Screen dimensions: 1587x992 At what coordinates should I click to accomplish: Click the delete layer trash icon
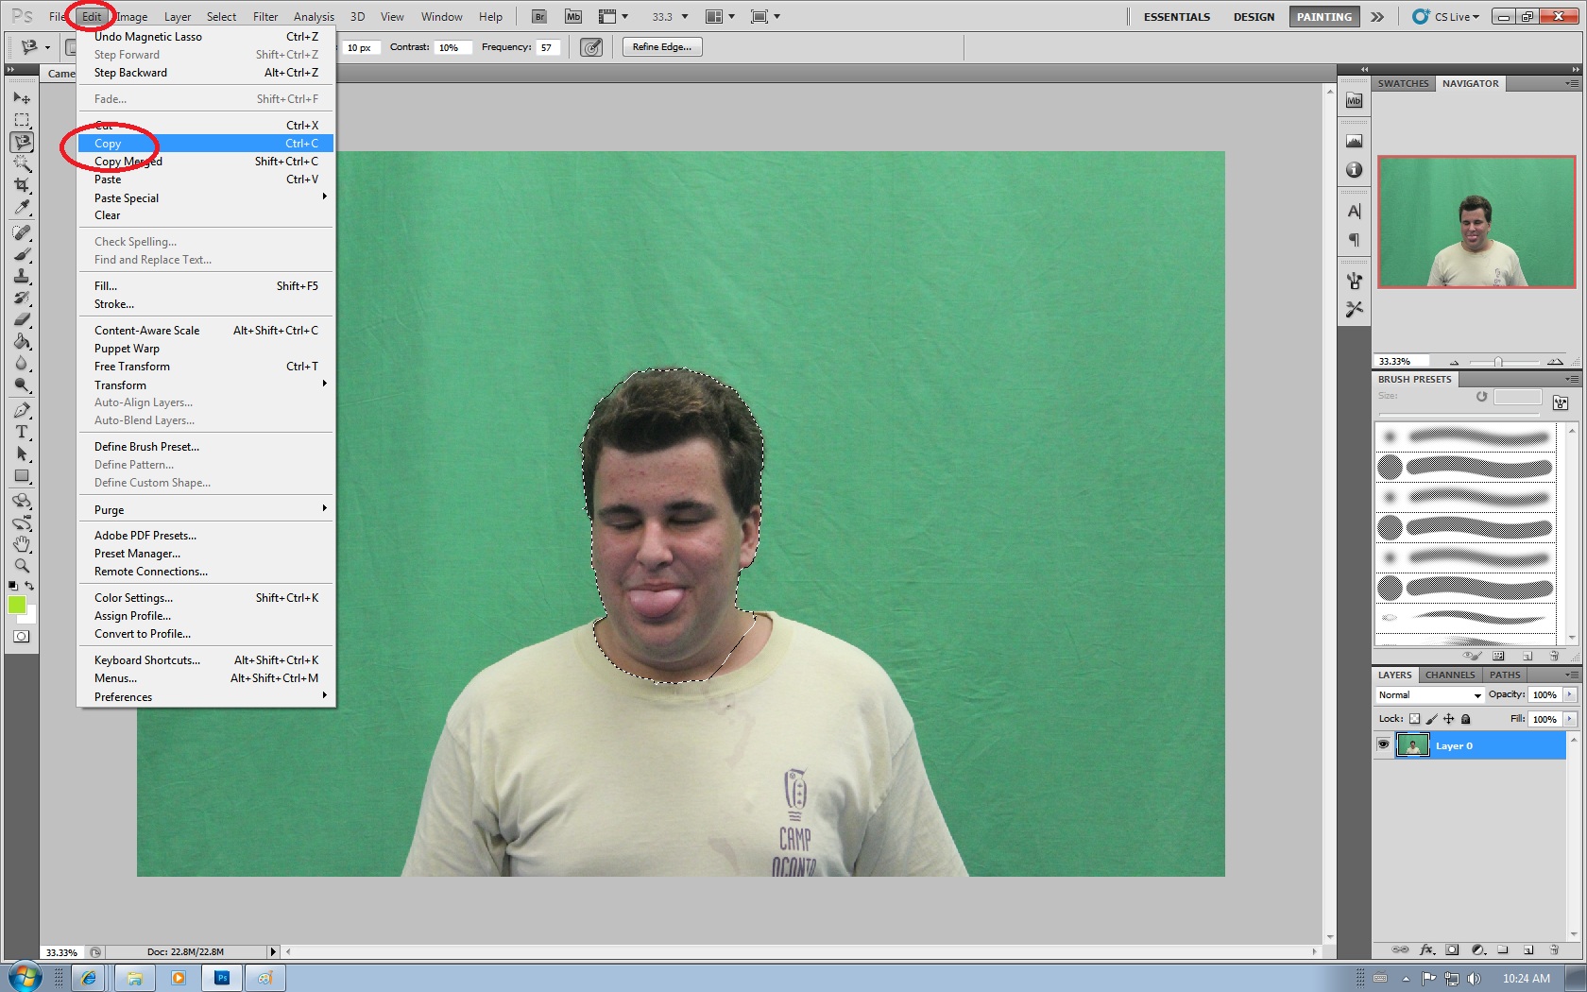pos(1554,949)
